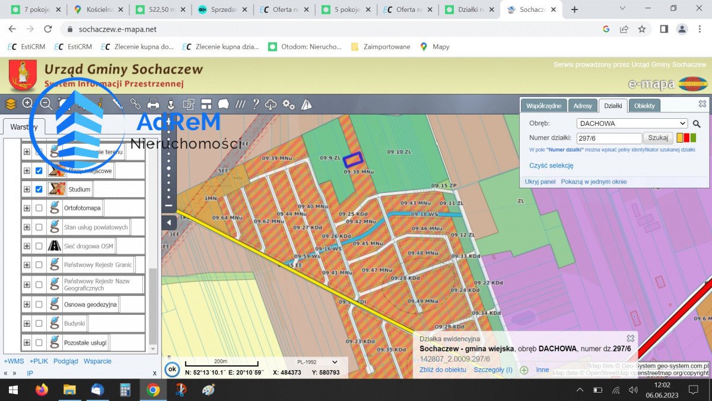712x401 pixels.
Task: Switch to the Adresy tab
Action: [583, 105]
